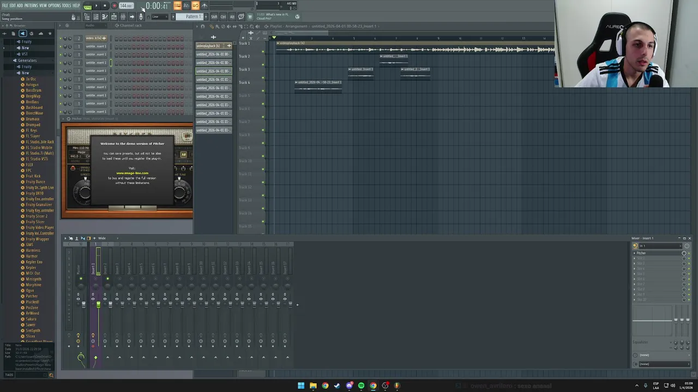Click the Shift modifier button
Viewport: 698px width, 392px height.
coord(214,16)
